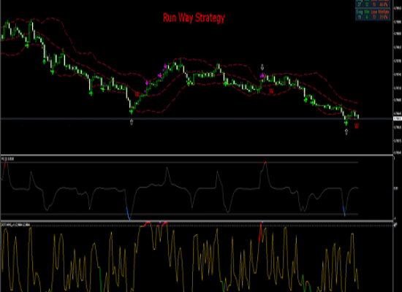Select the horizontal current-price line
This screenshot has width=402, height=292.
pos(197,118)
